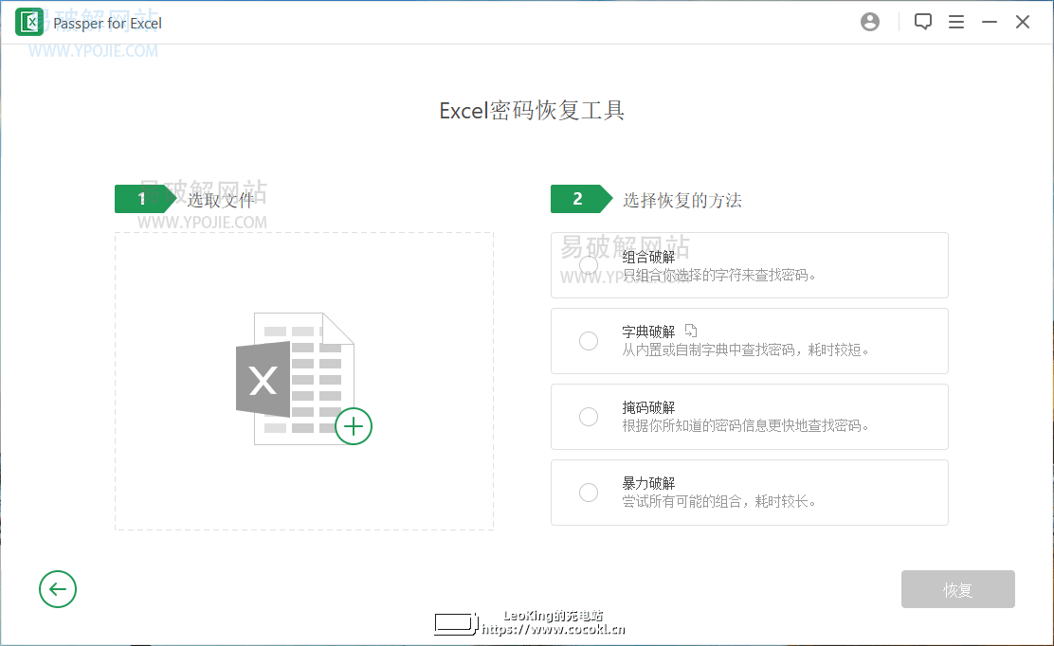The height and width of the screenshot is (646, 1054).
Task: Minimize the Passper window
Action: (x=990, y=22)
